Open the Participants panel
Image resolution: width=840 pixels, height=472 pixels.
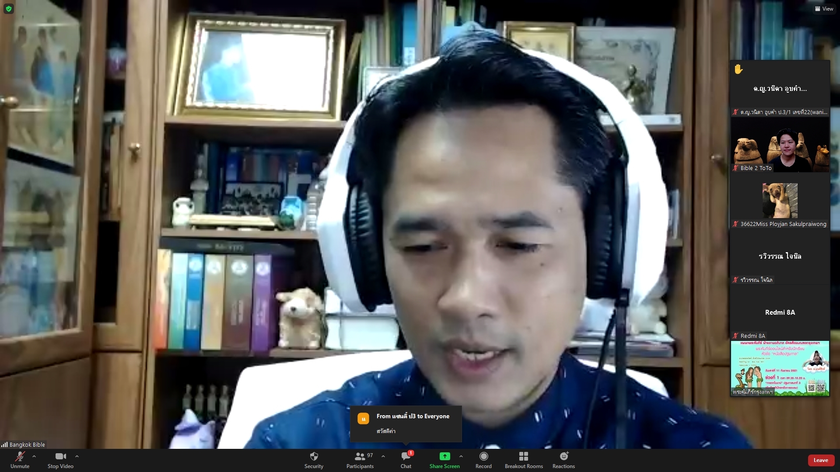pos(360,460)
